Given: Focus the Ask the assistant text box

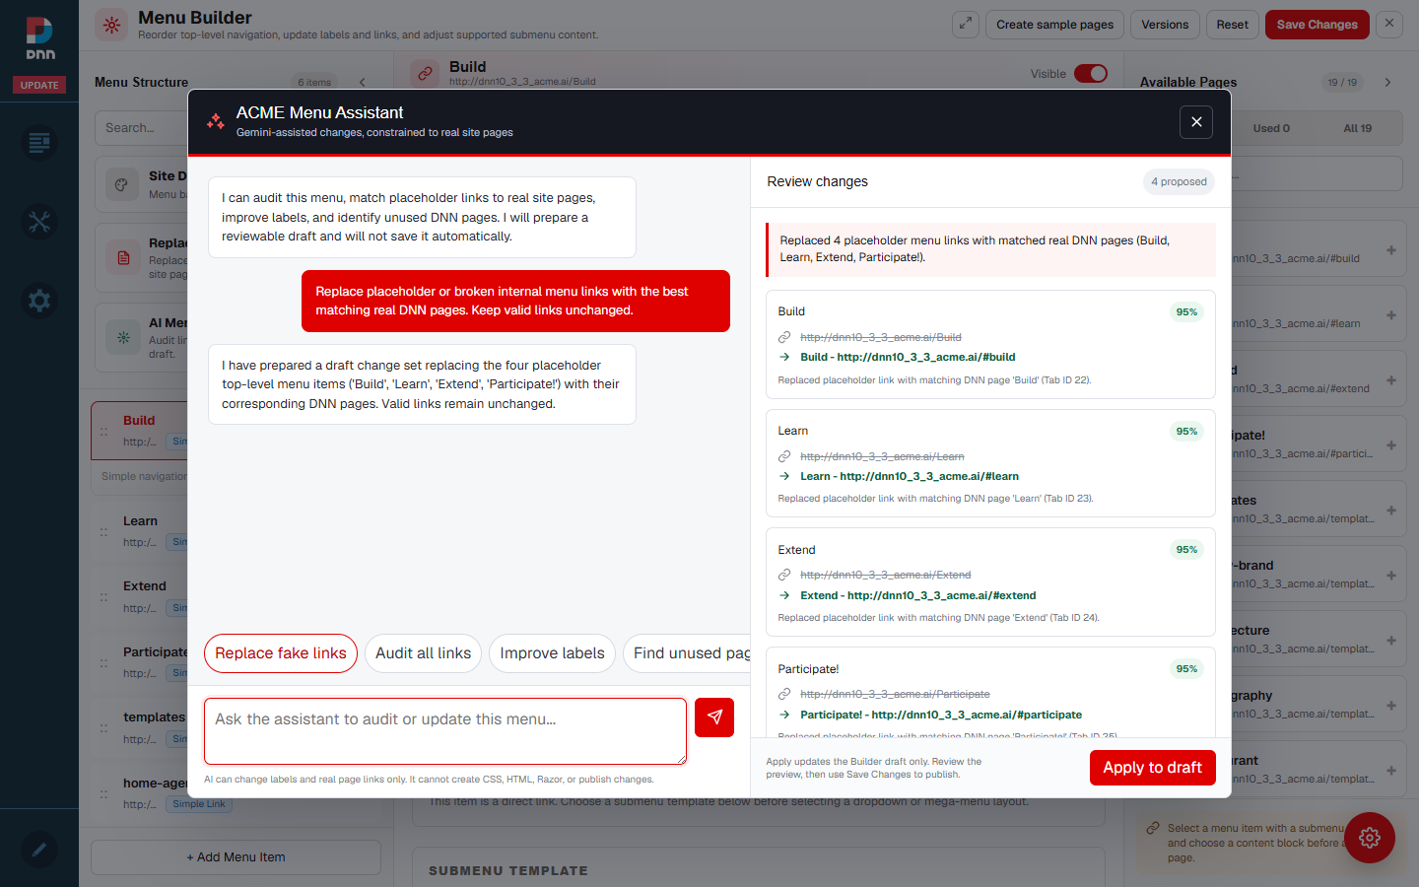Looking at the screenshot, I should (445, 731).
